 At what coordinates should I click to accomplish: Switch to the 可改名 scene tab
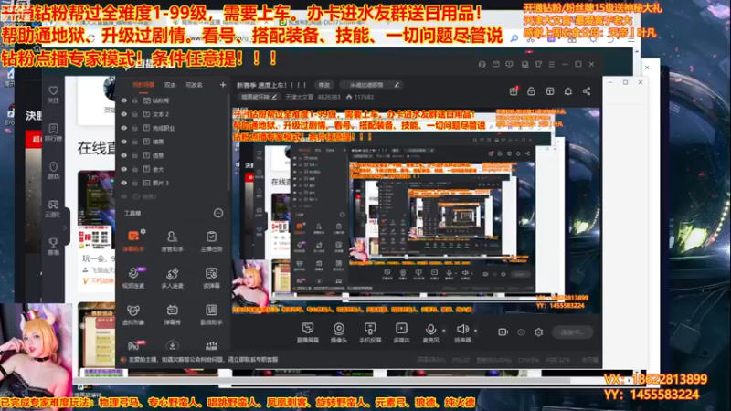(194, 85)
